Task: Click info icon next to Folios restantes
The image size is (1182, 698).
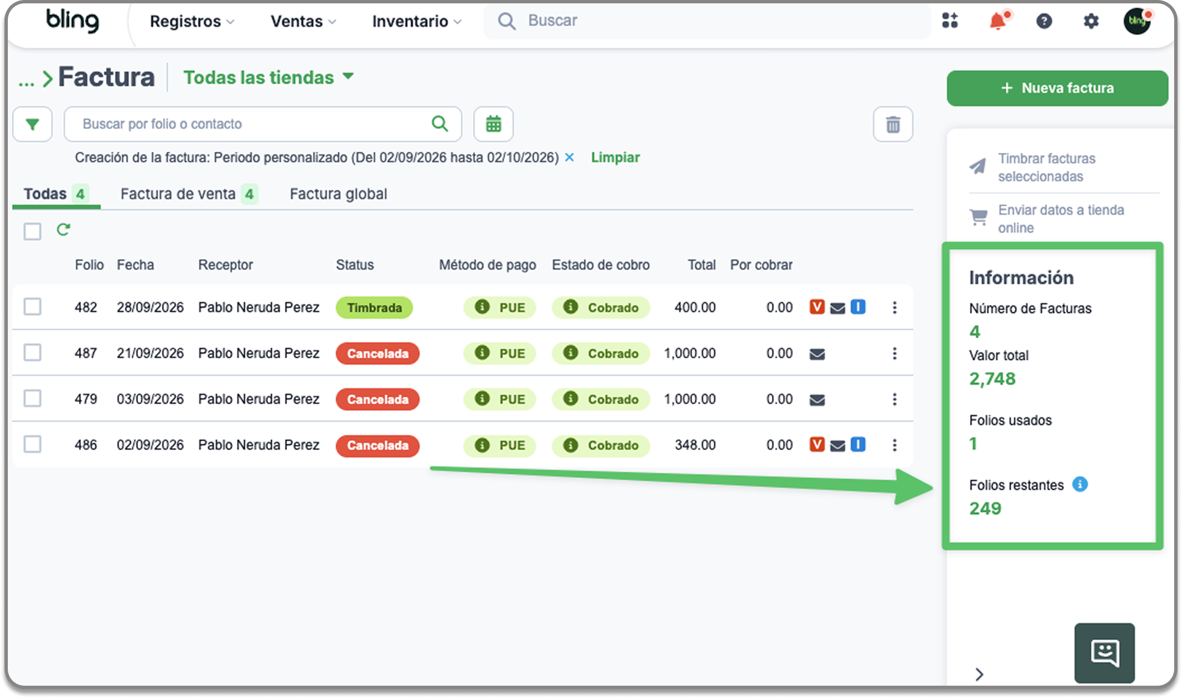Action: pos(1080,484)
